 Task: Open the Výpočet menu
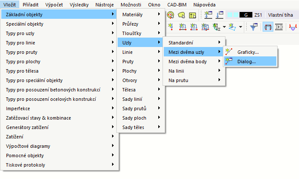tap(54, 5)
